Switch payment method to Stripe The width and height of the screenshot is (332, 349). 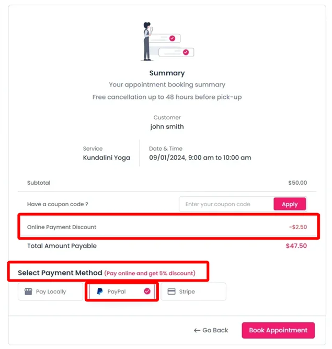193,291
